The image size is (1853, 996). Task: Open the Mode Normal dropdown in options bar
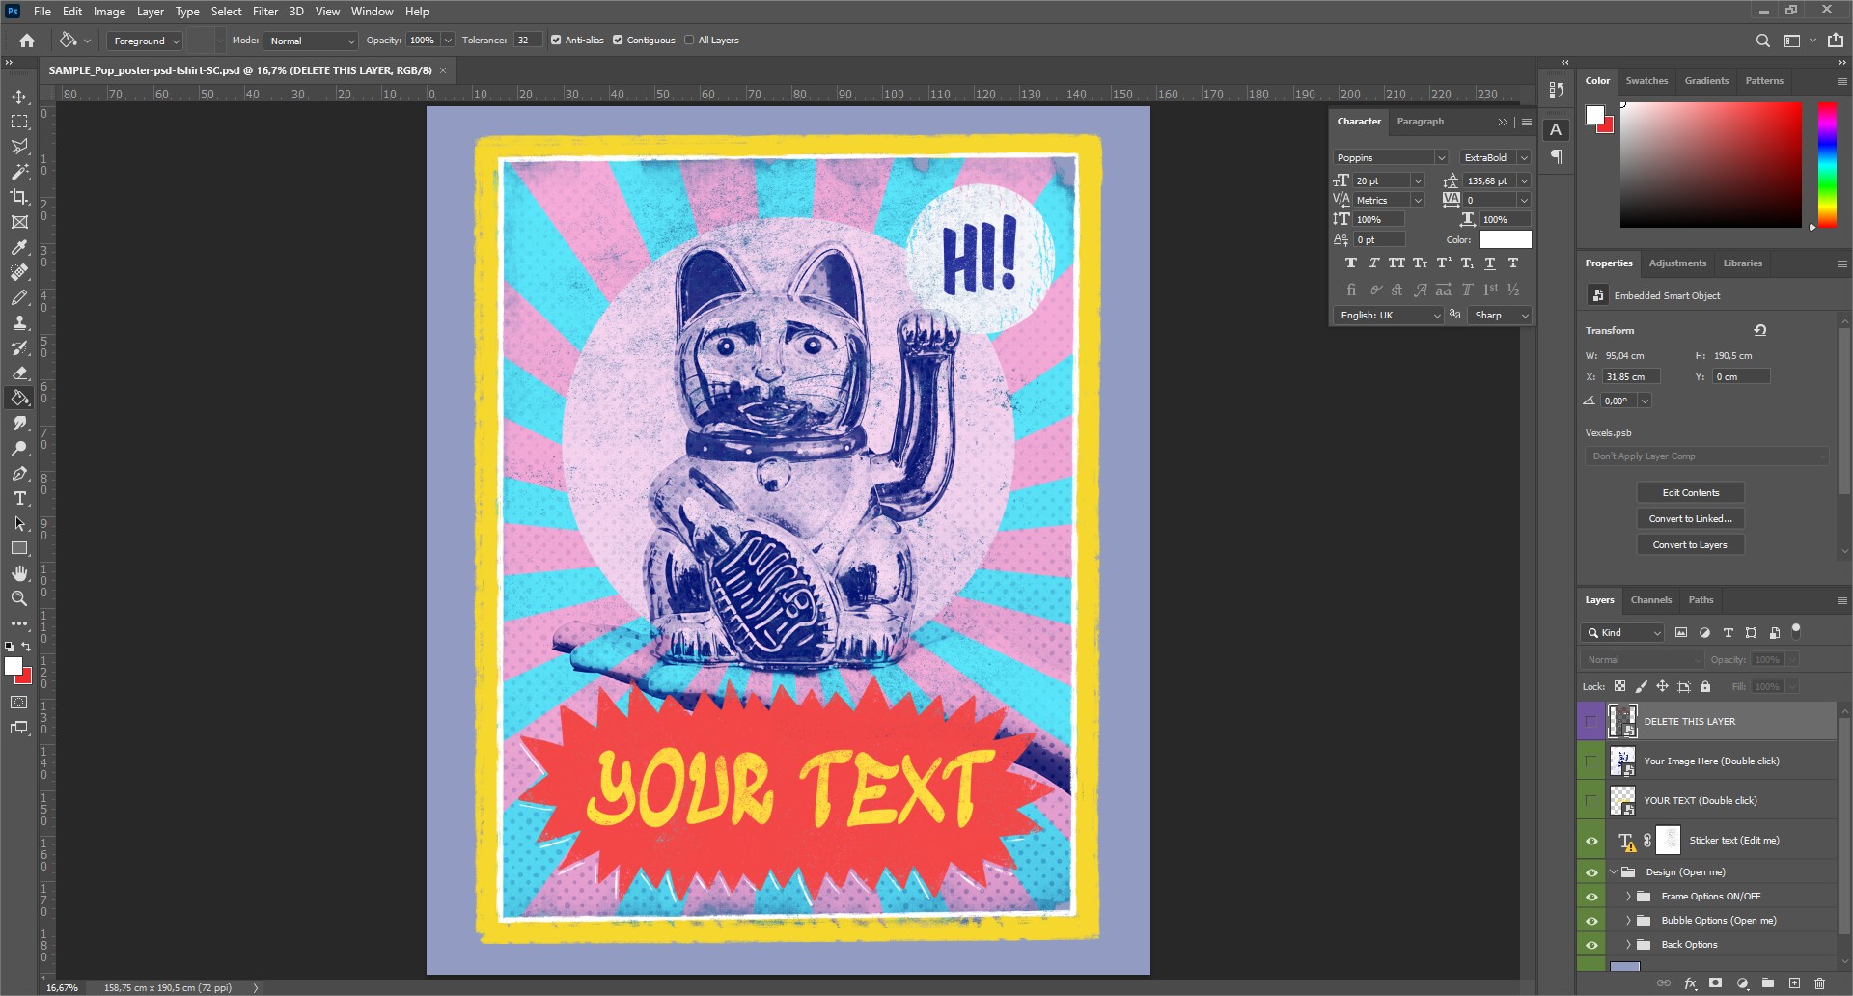pos(311,41)
